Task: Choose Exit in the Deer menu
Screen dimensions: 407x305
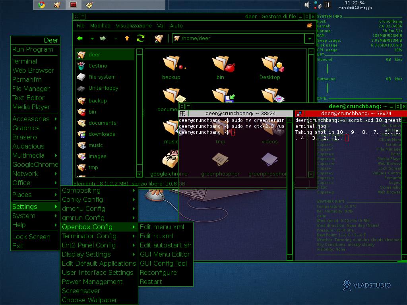Action: coord(35,246)
